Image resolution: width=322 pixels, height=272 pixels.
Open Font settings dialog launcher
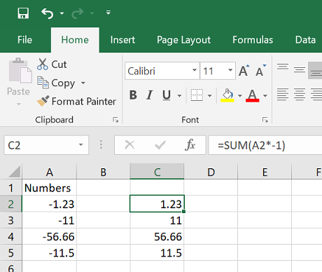(x=265, y=120)
